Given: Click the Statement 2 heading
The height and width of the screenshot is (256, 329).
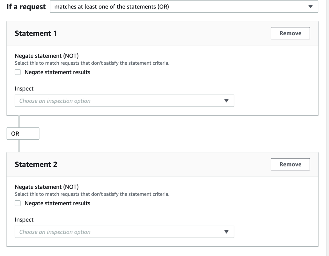Looking at the screenshot, I should pos(36,165).
